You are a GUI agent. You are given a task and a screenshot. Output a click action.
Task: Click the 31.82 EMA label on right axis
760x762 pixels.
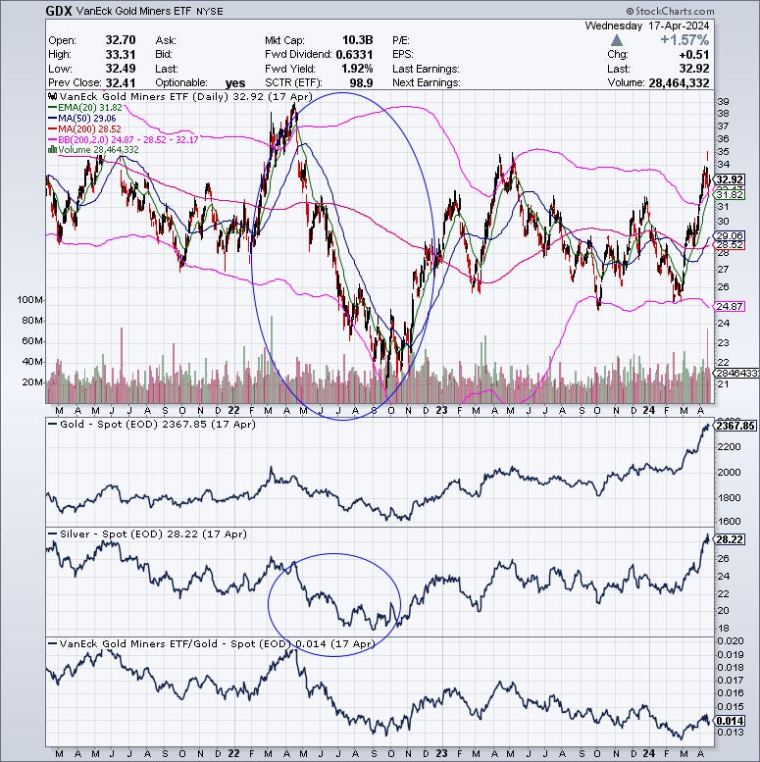tap(730, 194)
